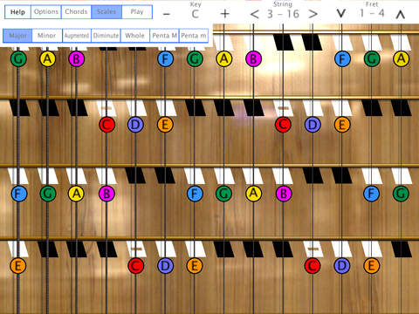The width and height of the screenshot is (419, 314).
Task: Choose the Augmented scale type
Action: [x=77, y=36]
